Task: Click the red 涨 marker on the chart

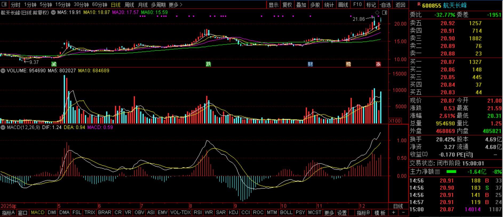Action: click(378, 64)
